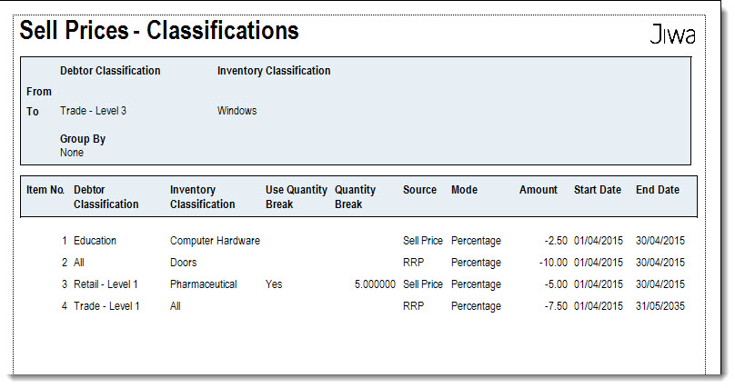Select the 5.000000 quantity break
This screenshot has height=388, width=735.
coord(375,284)
